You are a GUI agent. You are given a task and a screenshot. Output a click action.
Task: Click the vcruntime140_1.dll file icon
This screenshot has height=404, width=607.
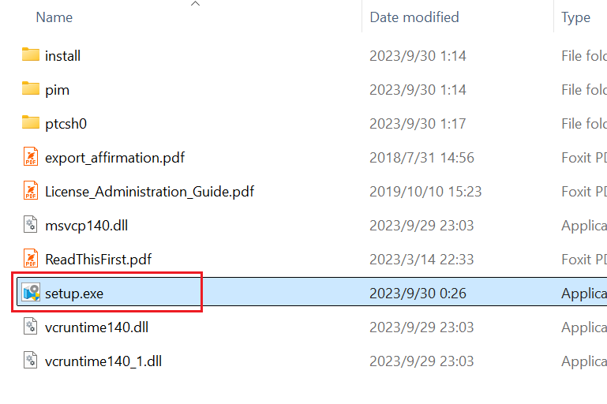31,361
